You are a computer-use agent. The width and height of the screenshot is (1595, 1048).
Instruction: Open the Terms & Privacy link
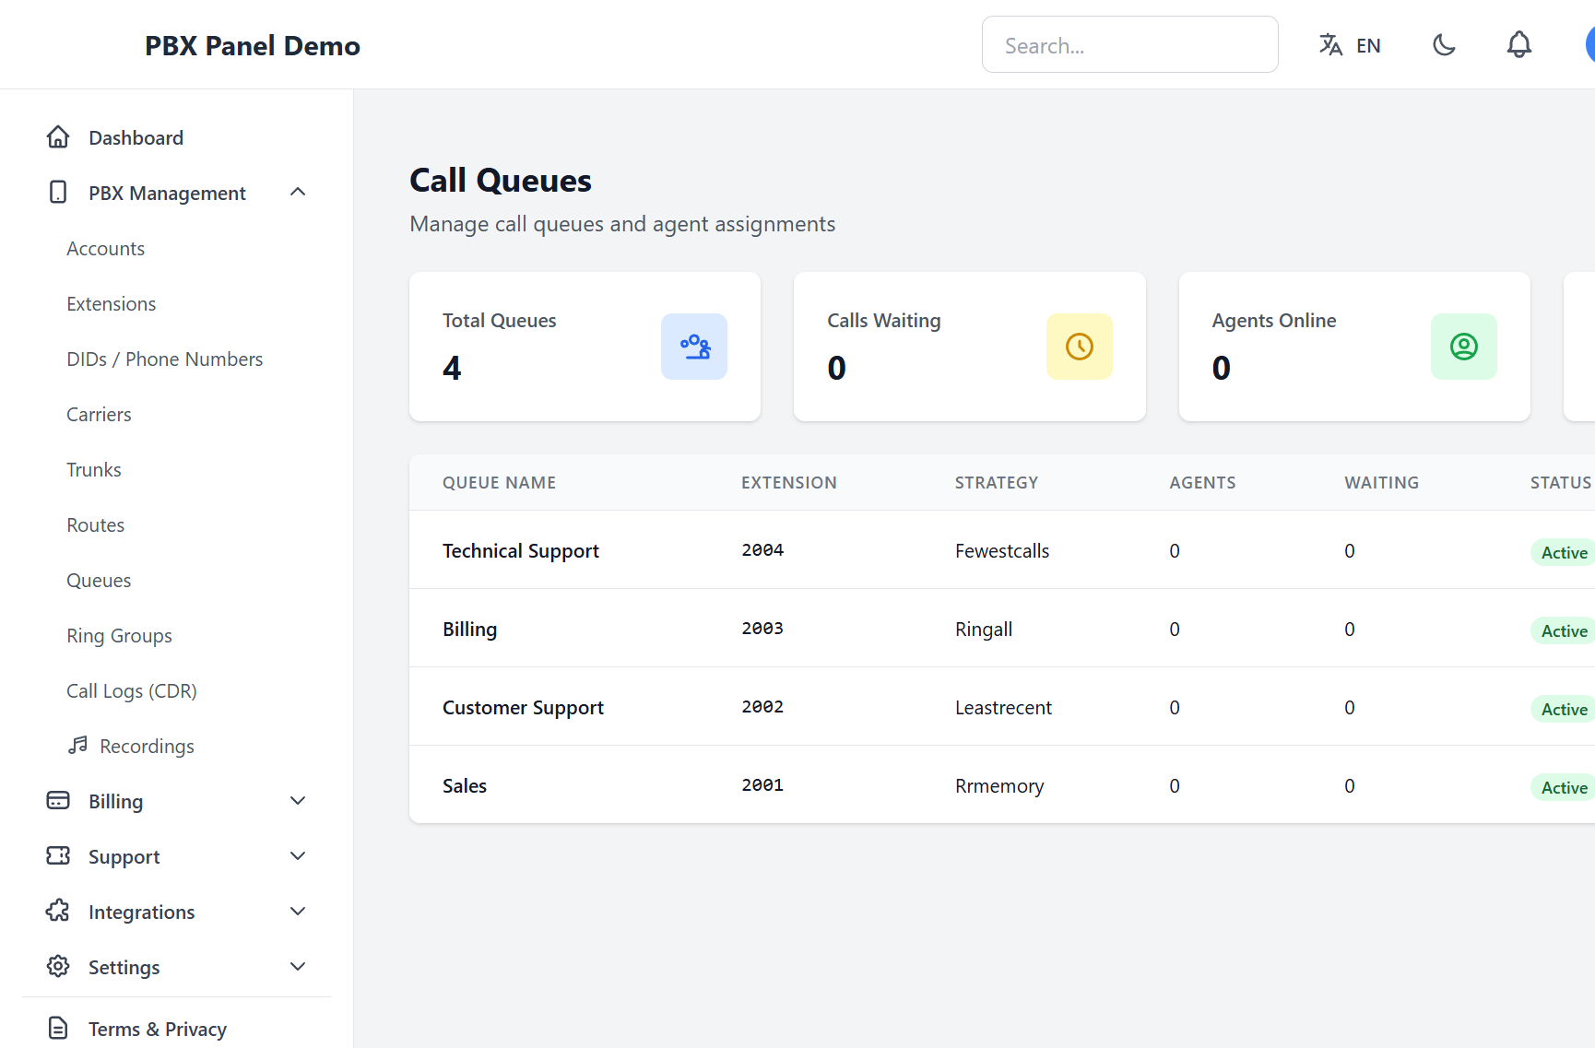(x=158, y=1029)
